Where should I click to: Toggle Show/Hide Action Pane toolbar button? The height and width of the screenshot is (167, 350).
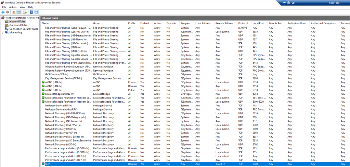tap(36, 12)
